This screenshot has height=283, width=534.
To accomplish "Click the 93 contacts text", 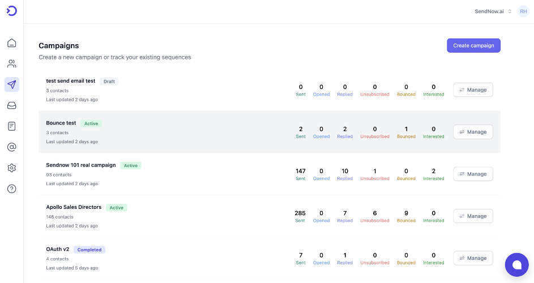I will point(58,175).
